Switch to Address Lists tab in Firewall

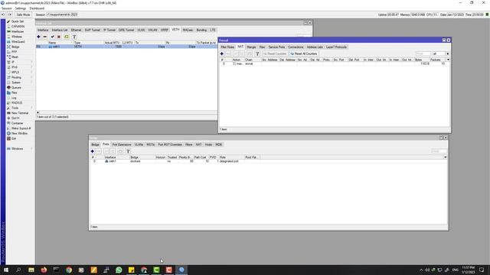pyautogui.click(x=315, y=47)
